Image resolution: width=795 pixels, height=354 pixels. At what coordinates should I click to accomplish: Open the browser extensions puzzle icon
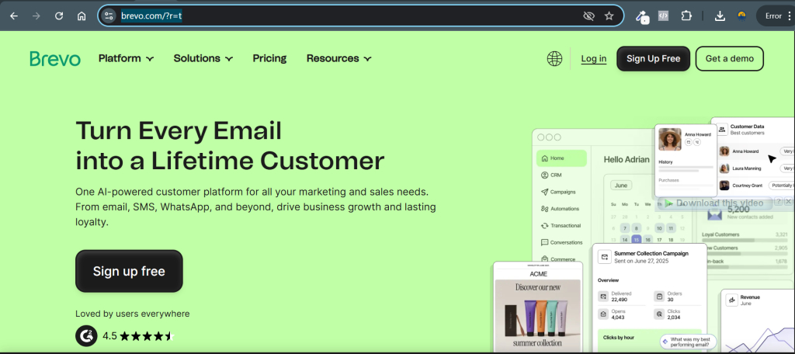686,16
